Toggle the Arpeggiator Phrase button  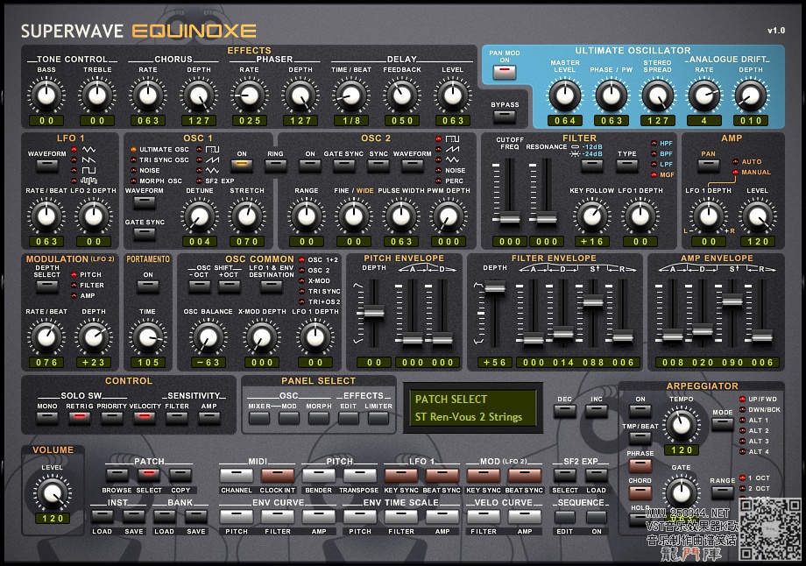(x=640, y=466)
